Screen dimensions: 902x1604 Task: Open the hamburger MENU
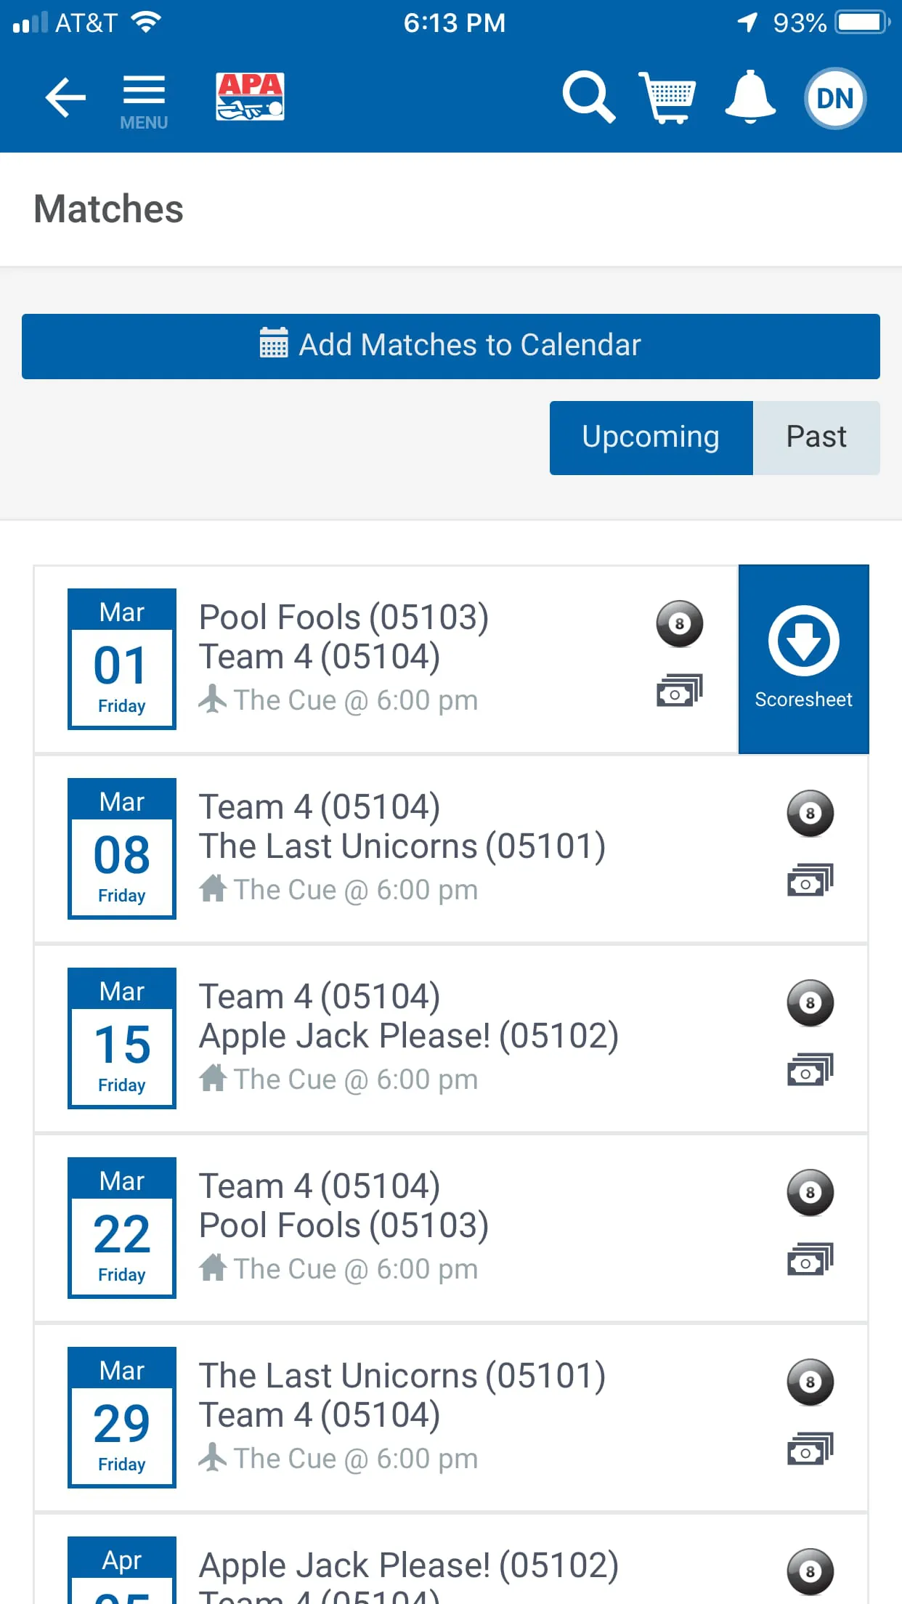pyautogui.click(x=144, y=100)
